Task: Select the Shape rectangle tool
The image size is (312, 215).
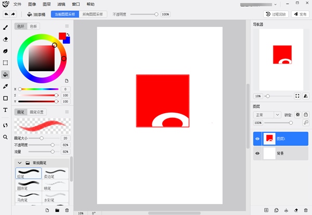Action: pyautogui.click(x=5, y=98)
